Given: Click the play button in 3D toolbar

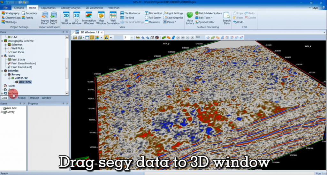Looking at the screenshot, I should click(x=178, y=38).
